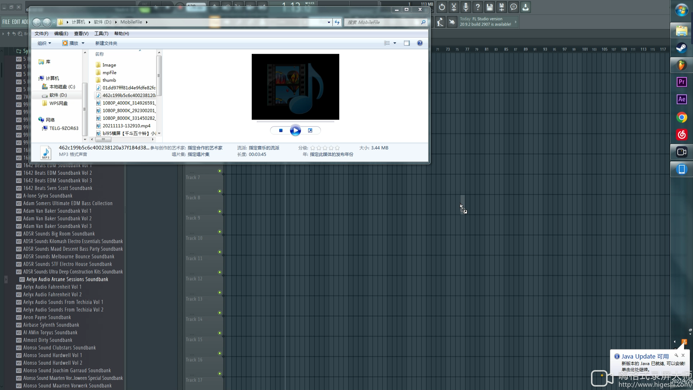Click FL Studio hint lamp icon
The height and width of the screenshot is (390, 693).
(440, 22)
